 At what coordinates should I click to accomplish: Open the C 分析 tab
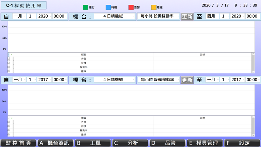point(130,143)
